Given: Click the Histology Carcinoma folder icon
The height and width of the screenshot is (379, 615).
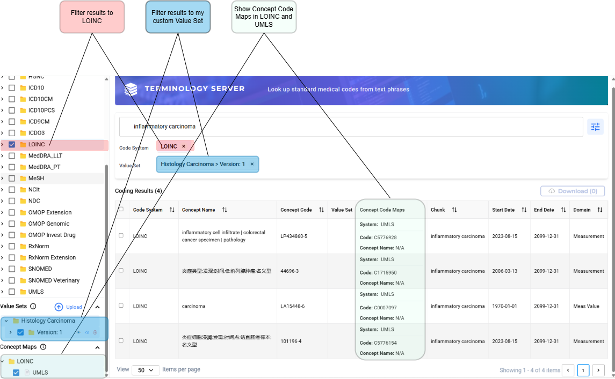Looking at the screenshot, I should [x=16, y=321].
